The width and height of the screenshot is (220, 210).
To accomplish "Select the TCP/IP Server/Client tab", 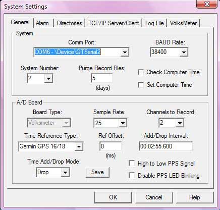I will tap(114, 23).
